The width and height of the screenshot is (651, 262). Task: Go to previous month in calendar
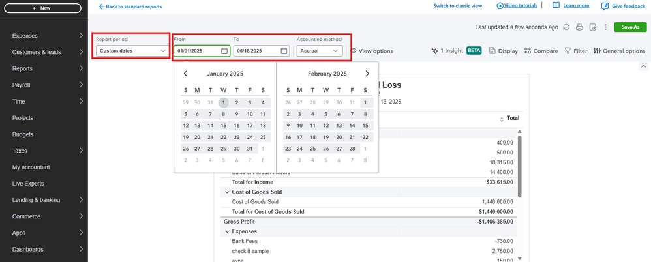tap(186, 74)
